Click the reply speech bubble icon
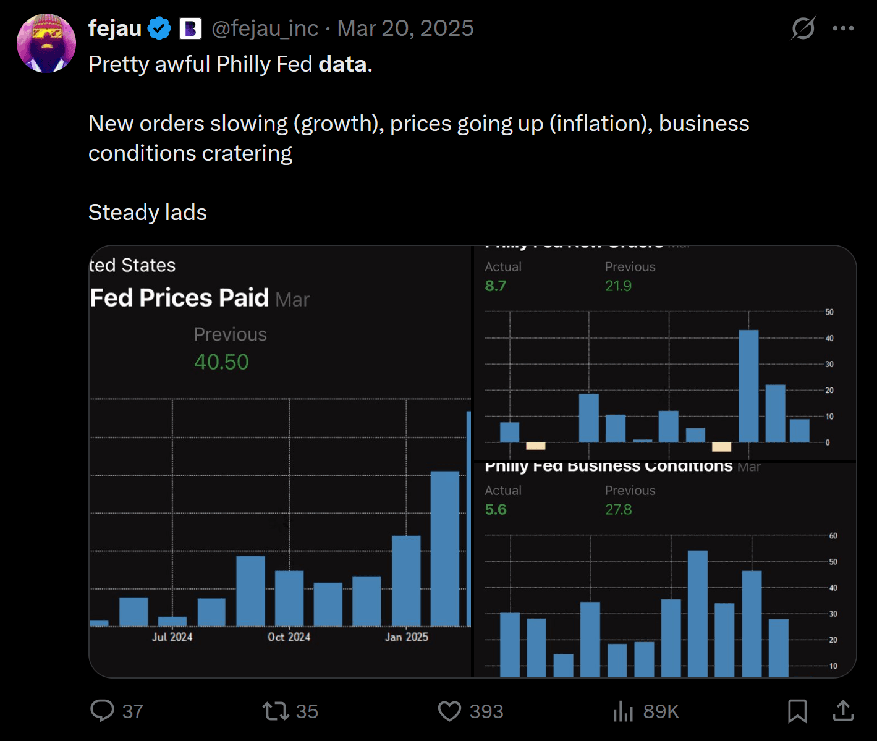 point(103,711)
